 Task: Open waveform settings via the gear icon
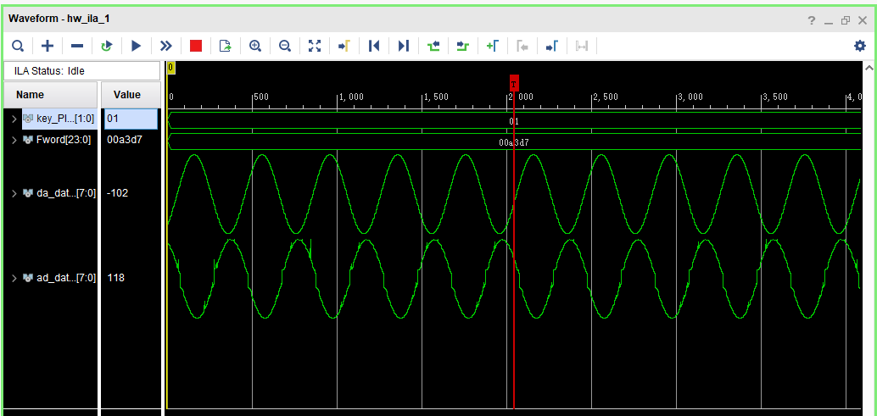860,46
